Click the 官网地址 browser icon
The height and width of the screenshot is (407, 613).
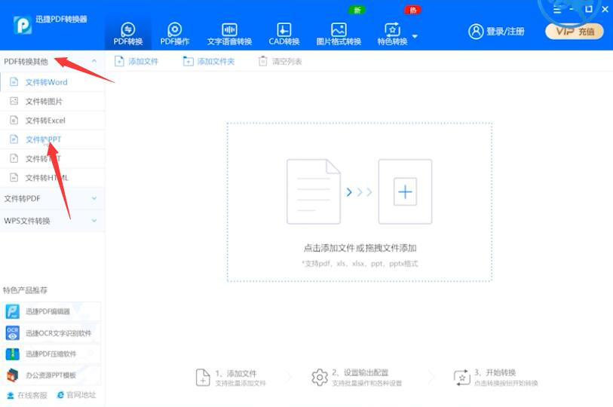60,395
